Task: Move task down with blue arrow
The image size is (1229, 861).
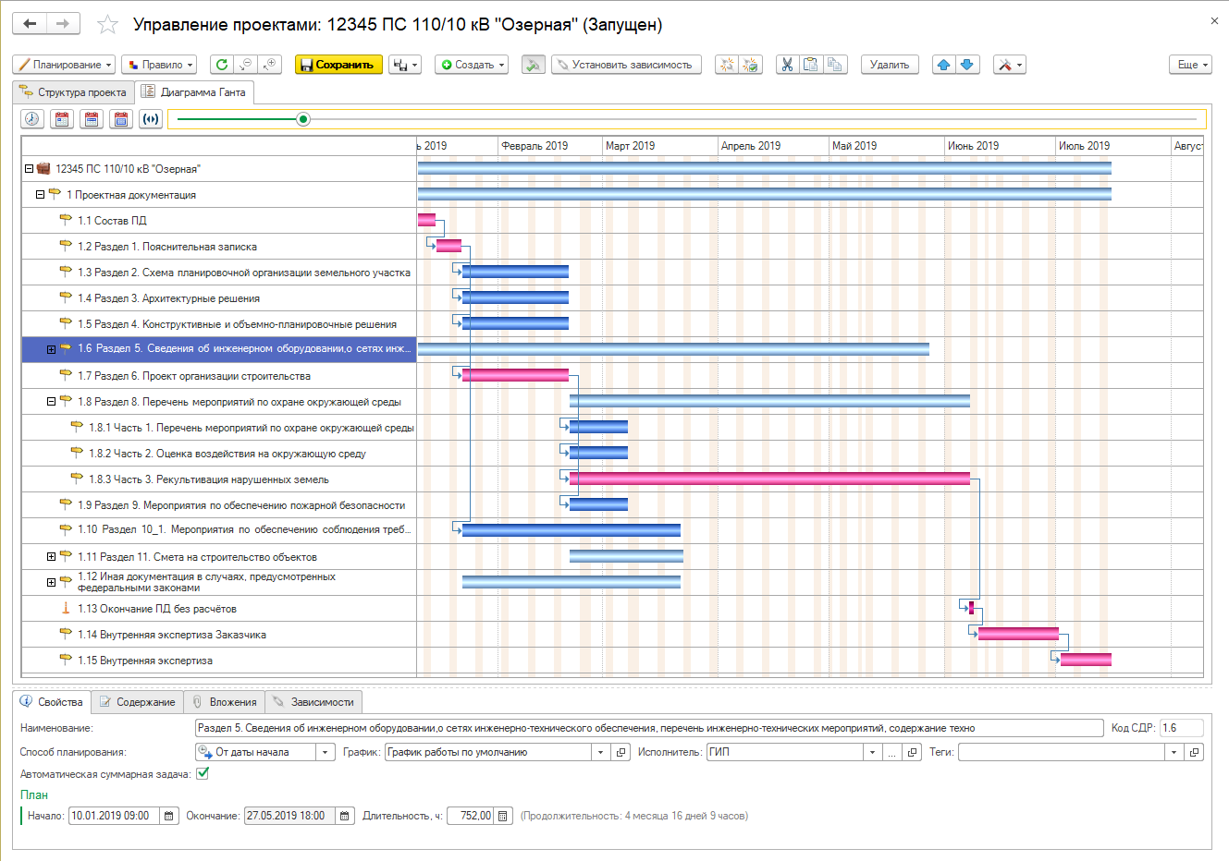Action: [x=967, y=65]
